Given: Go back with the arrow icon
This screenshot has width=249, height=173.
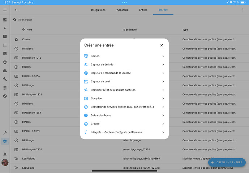Looking at the screenshot, I should tap(16, 10).
